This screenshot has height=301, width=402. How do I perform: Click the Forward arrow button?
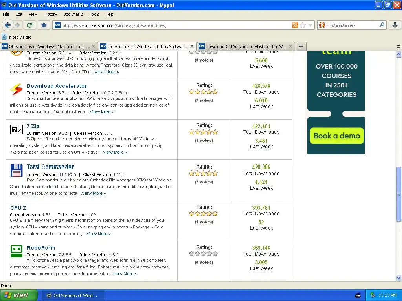pos(17,25)
